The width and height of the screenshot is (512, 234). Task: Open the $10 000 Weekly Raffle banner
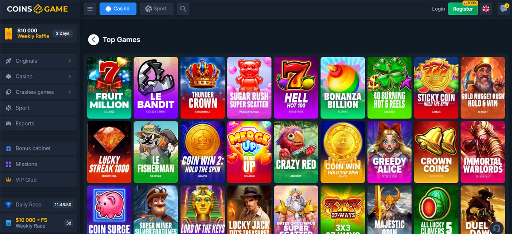click(x=38, y=34)
